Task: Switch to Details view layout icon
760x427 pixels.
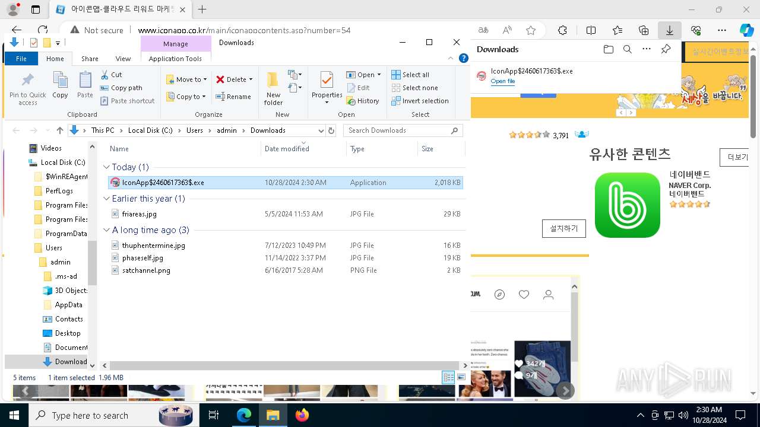Action: pyautogui.click(x=449, y=377)
